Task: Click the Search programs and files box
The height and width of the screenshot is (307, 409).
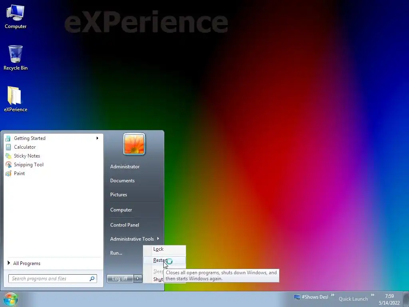Action: click(53, 279)
